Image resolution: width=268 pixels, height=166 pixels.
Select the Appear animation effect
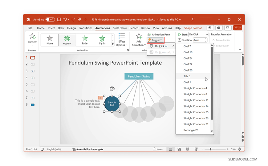pos(67,40)
